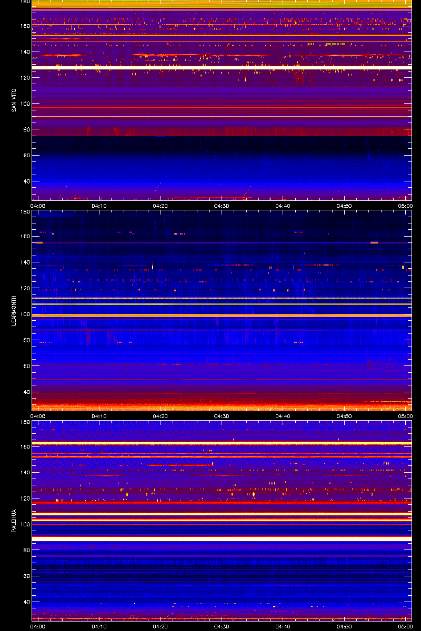Image resolution: width=421 pixels, height=631 pixels.
Task: Select the 04:20 time label under San Vito panel
Action: [x=161, y=206]
